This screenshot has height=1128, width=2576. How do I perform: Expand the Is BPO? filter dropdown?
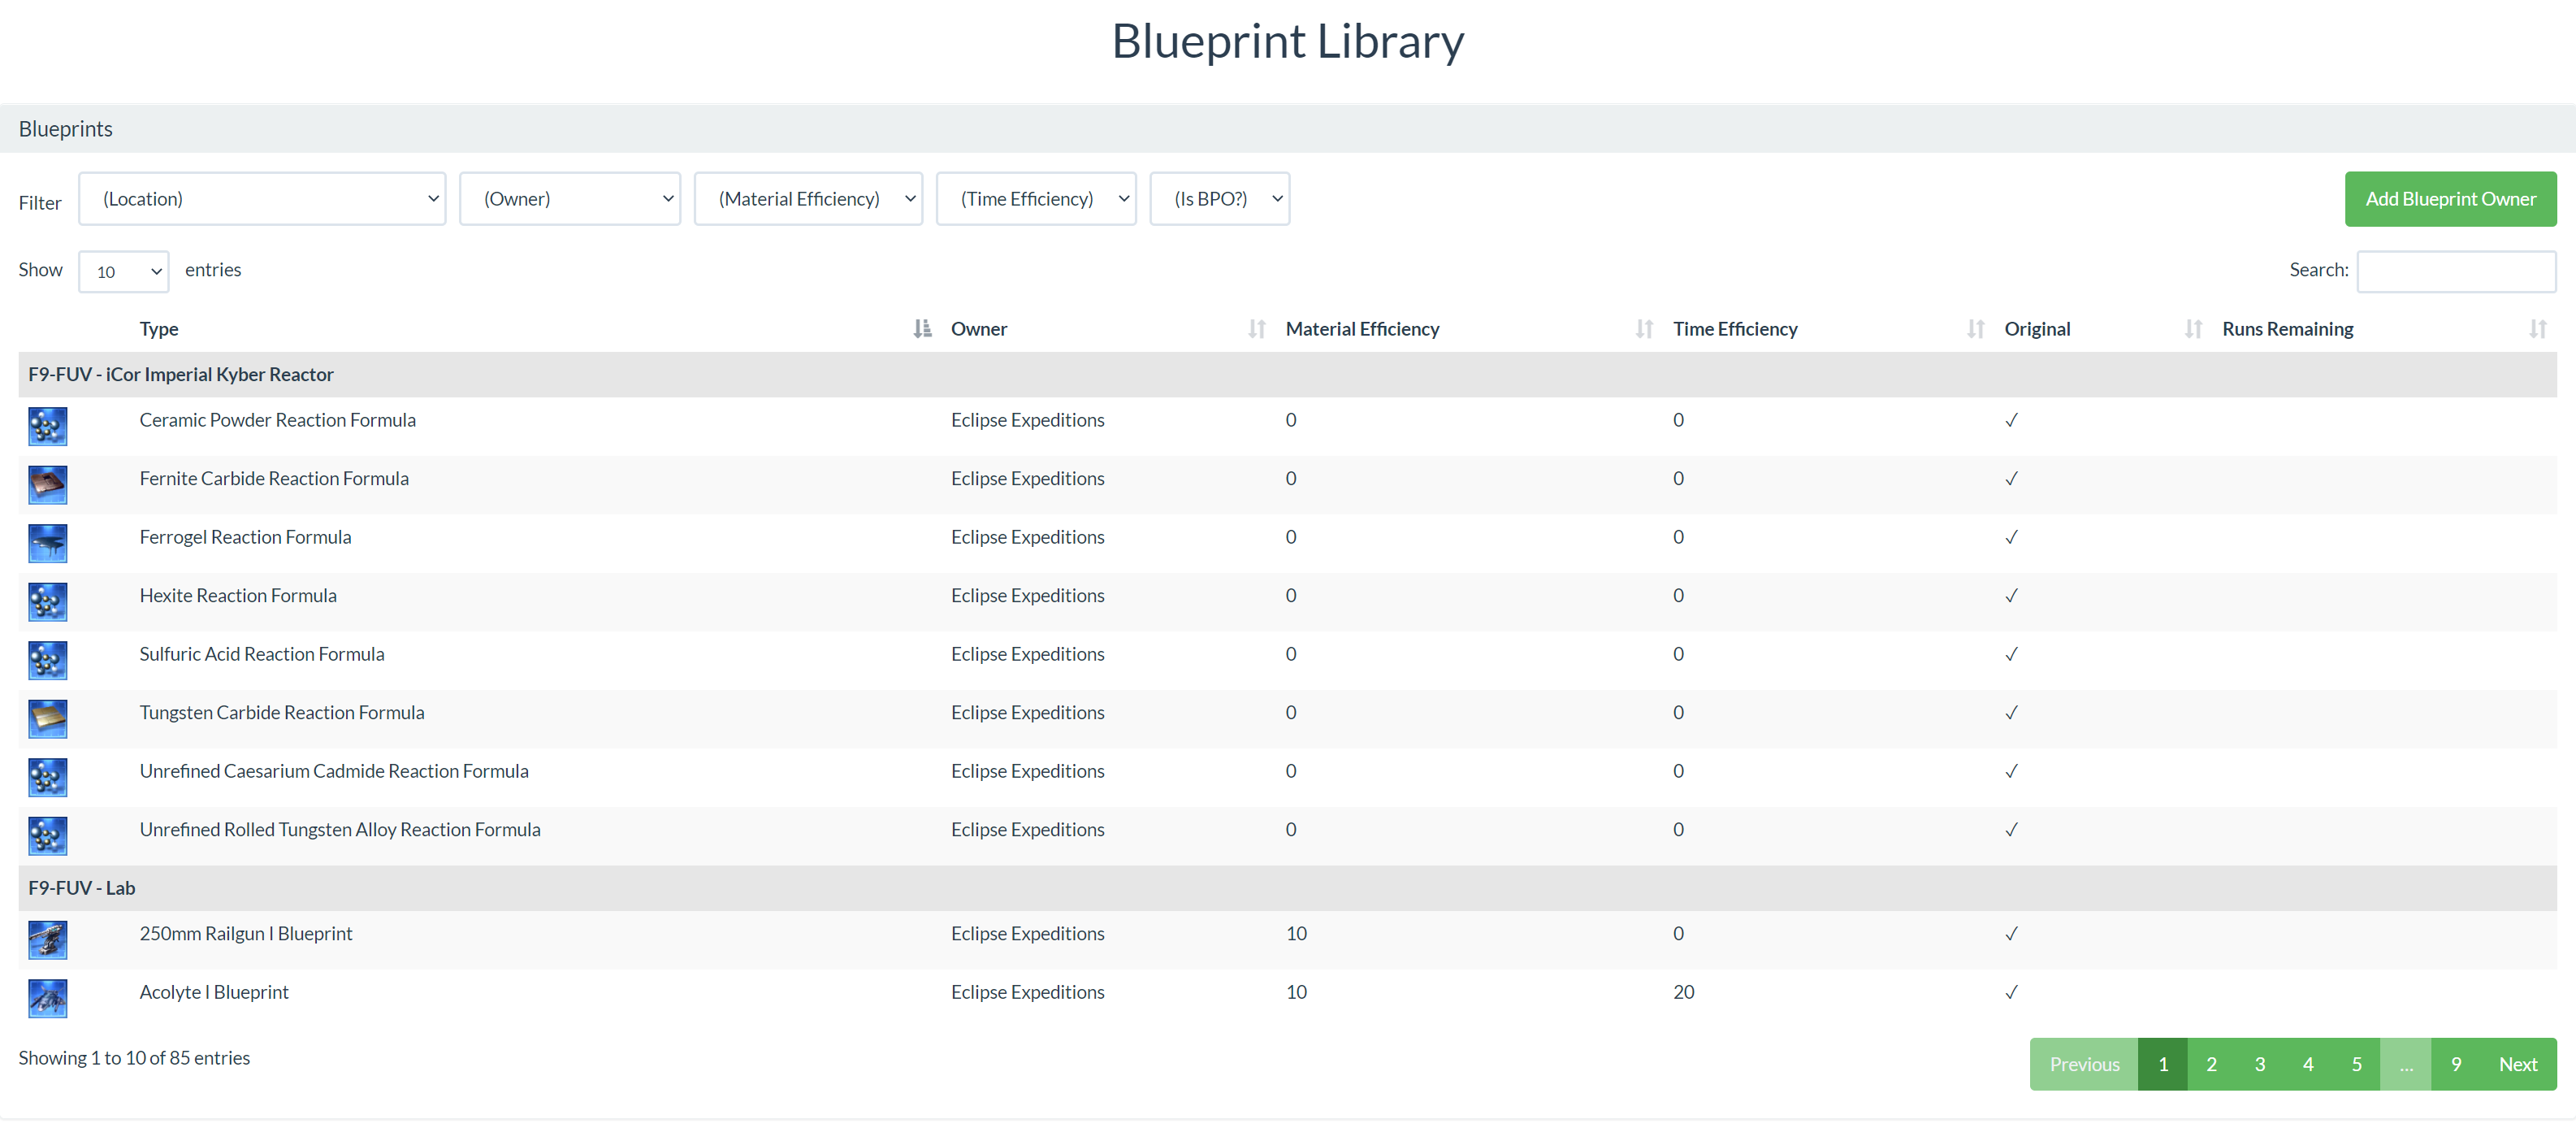1219,199
